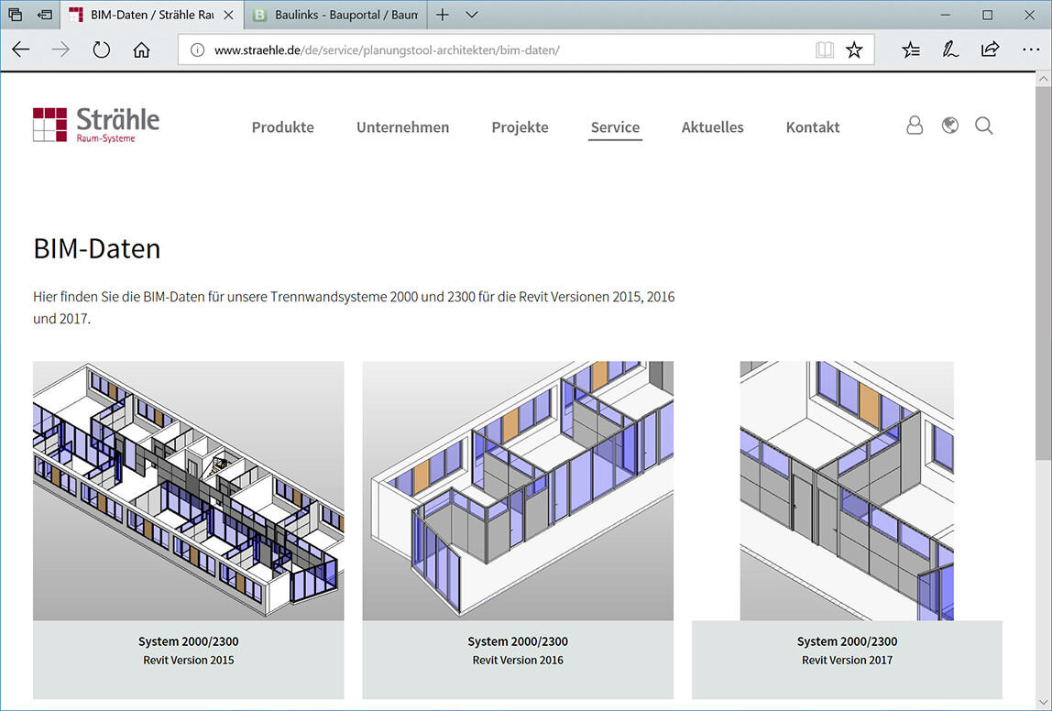Open the Unternehmen menu
The height and width of the screenshot is (711, 1052).
click(x=402, y=126)
